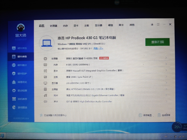Screen dimensions: 187x140
Task: Click the 生成报告 button
Action: click(164, 115)
